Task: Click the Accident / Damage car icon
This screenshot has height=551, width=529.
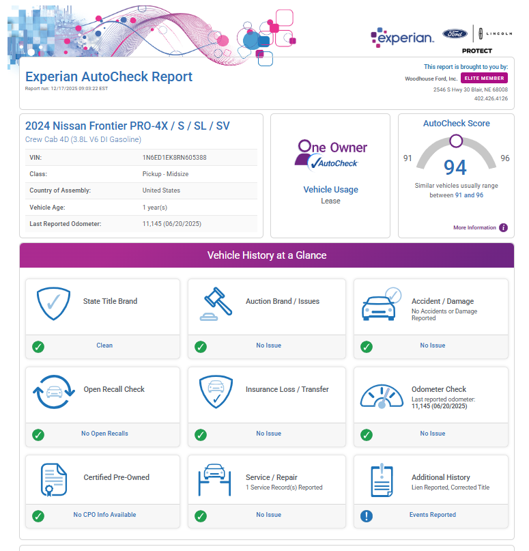Action: click(382, 304)
